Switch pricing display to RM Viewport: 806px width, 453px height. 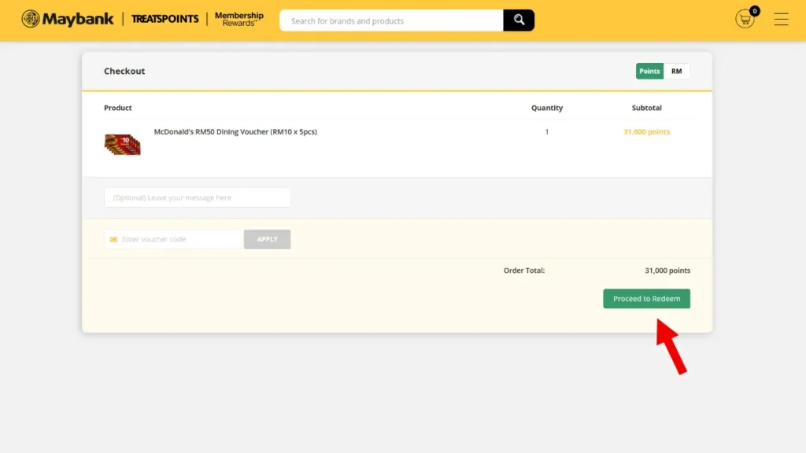click(676, 72)
